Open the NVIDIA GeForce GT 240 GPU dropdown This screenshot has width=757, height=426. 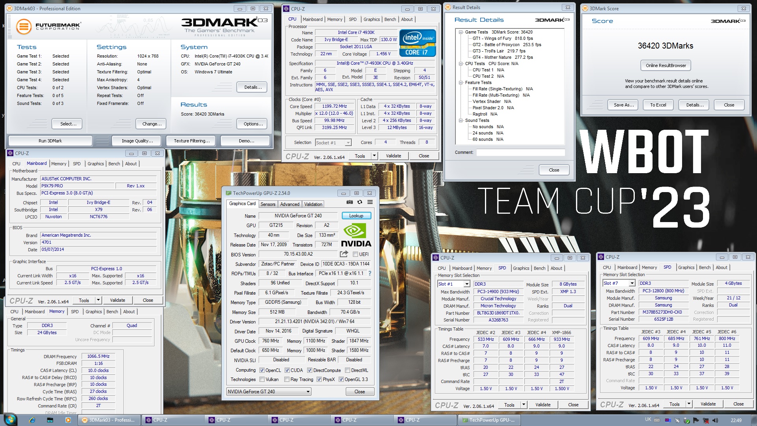(269, 392)
